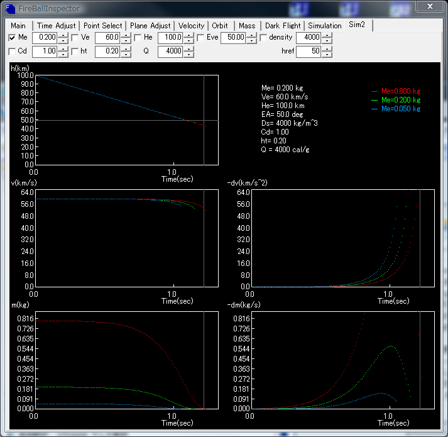Viewport: 448px width, 437px height.
Task: Click the FireBallInspector app icon in title bar
Action: pyautogui.click(x=9, y=8)
